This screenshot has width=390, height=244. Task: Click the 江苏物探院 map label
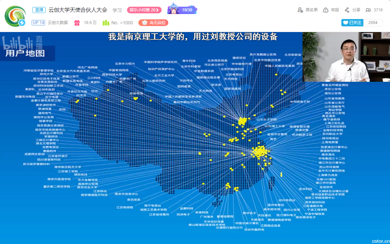pyautogui.click(x=125, y=207)
